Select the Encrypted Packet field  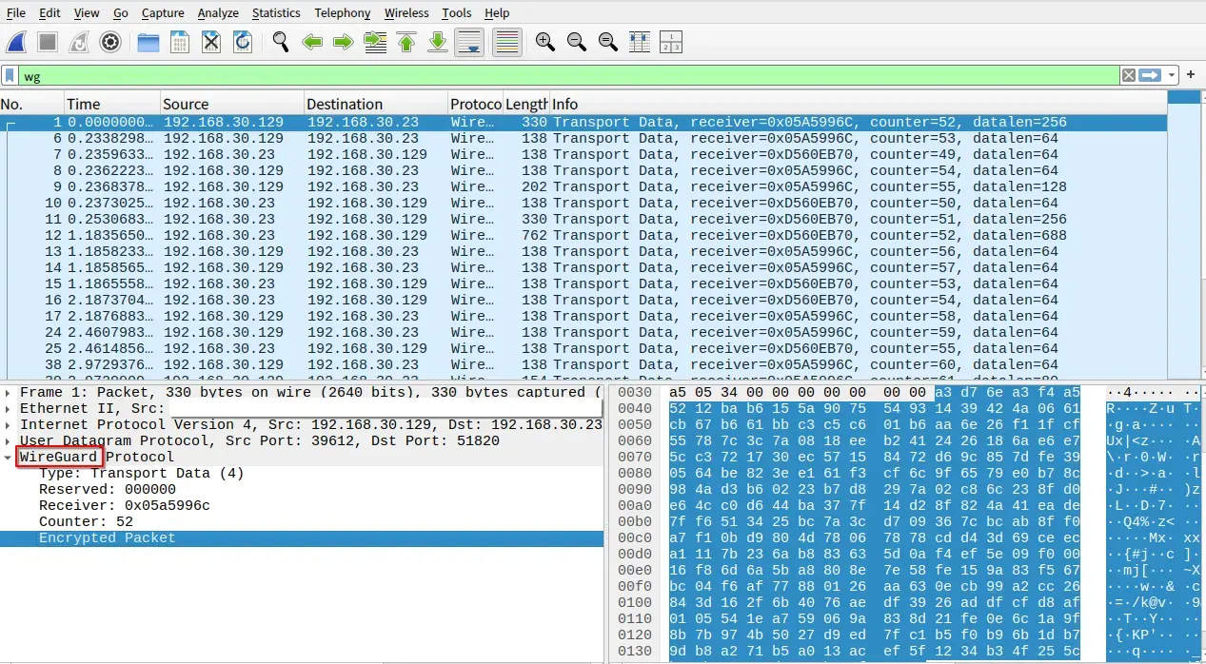pyautogui.click(x=302, y=538)
